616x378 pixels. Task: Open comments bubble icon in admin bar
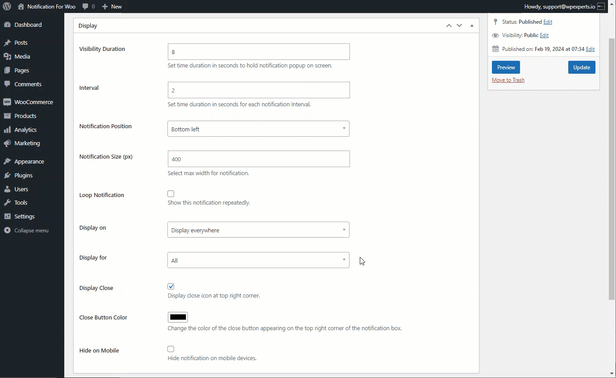click(x=85, y=7)
